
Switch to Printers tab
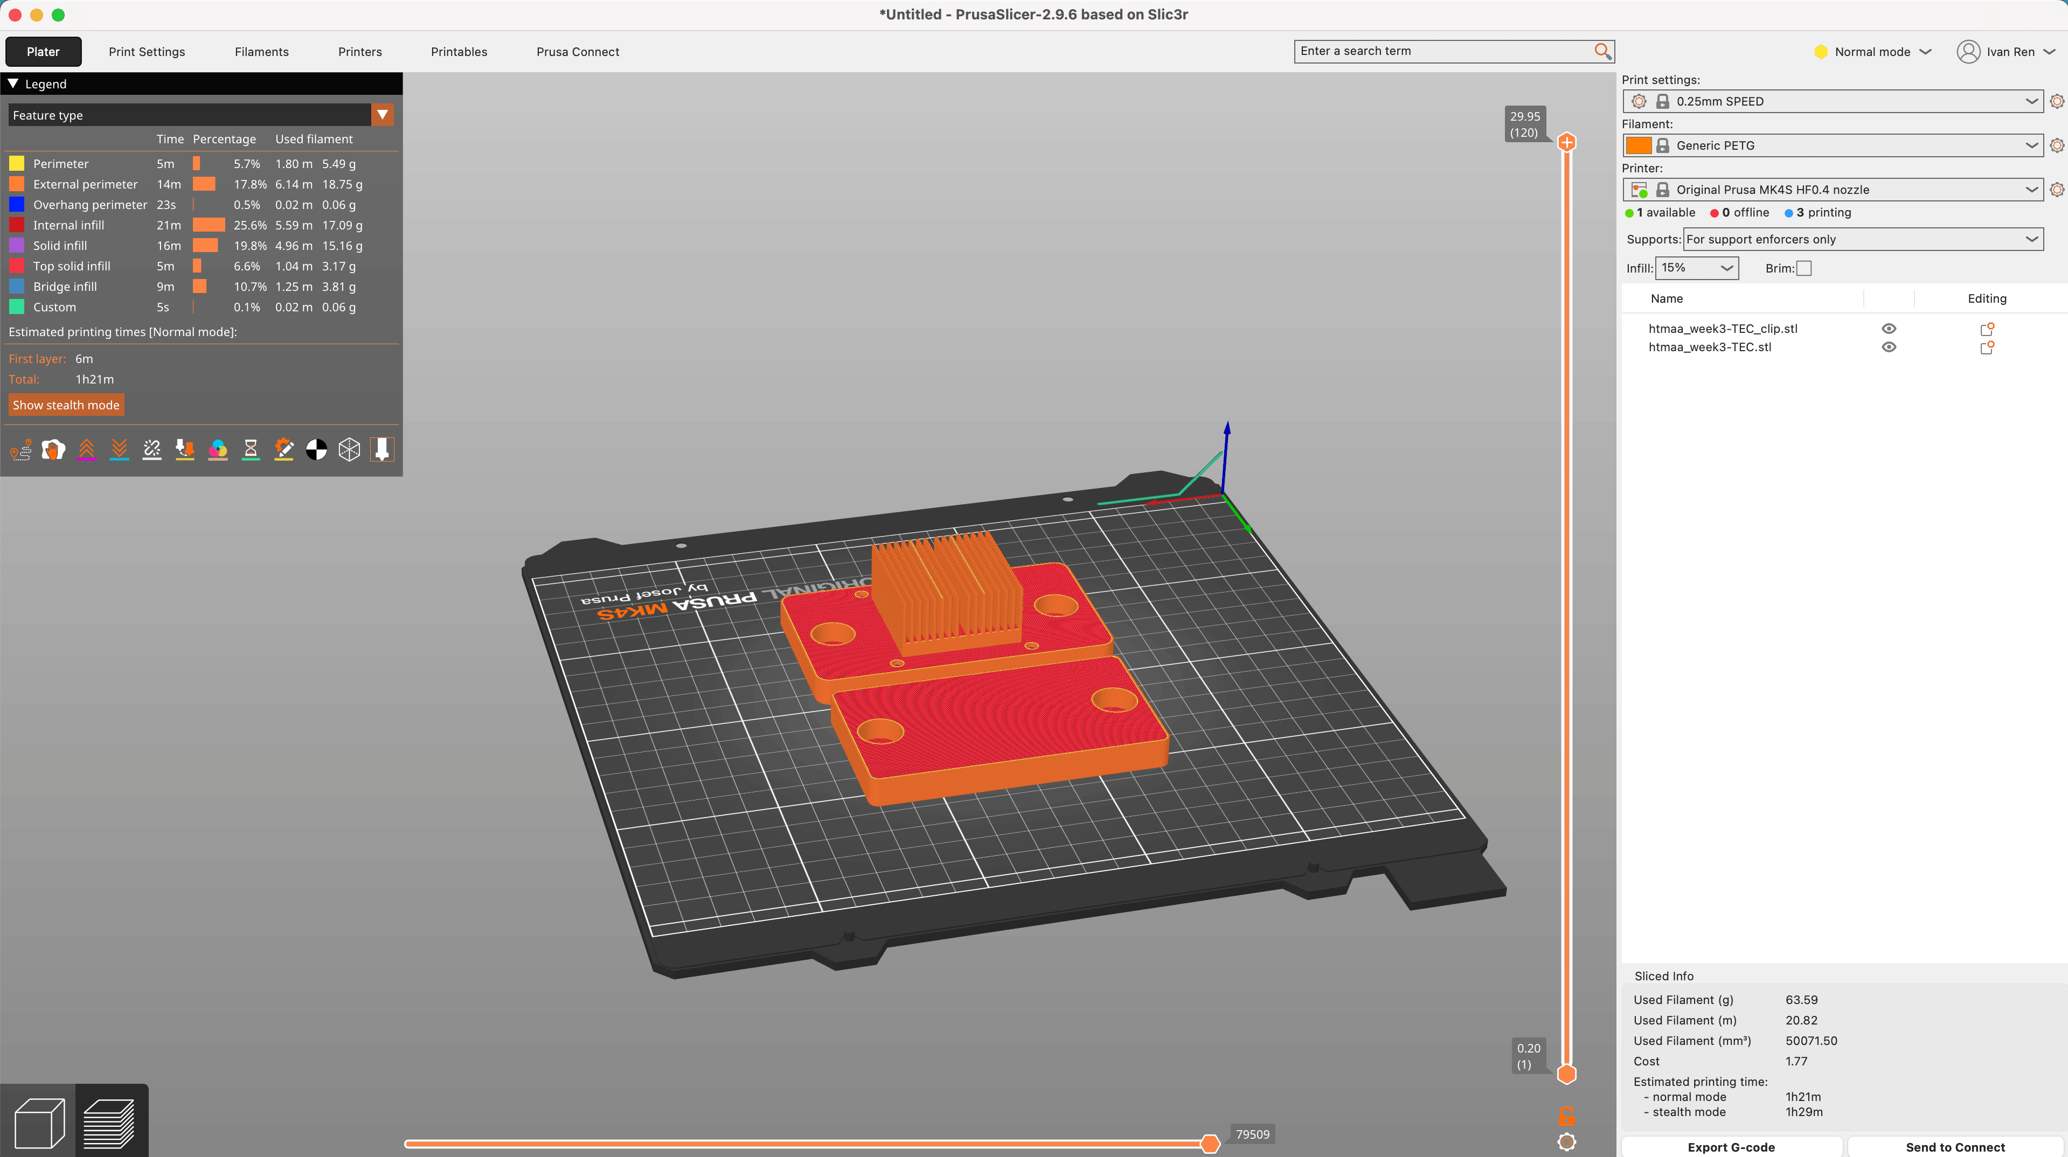pos(359,51)
